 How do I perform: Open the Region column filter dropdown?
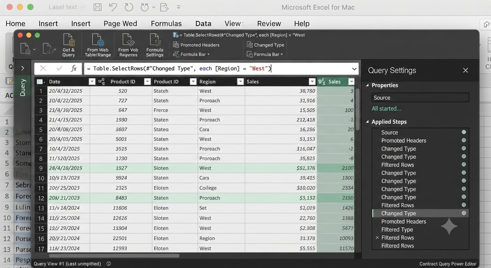240,82
